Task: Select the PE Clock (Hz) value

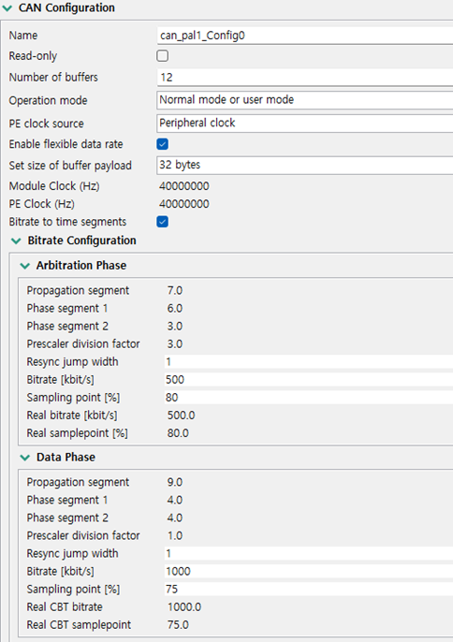Action: coord(183,204)
